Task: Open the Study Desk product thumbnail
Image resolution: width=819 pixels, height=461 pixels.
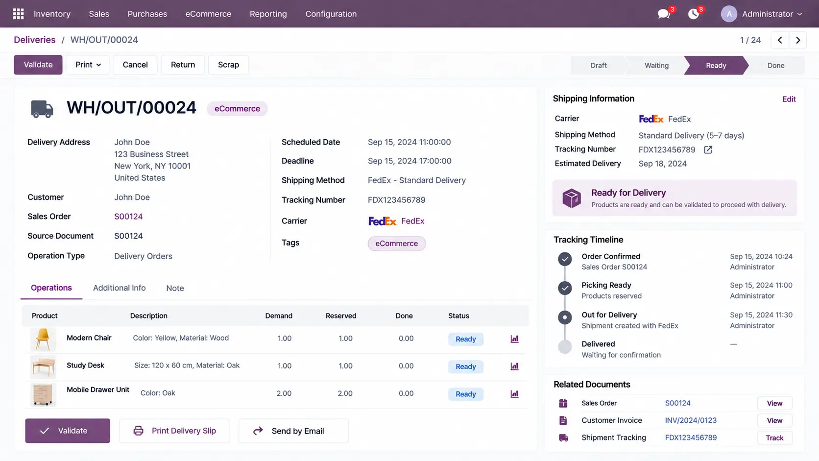Action: tap(43, 366)
